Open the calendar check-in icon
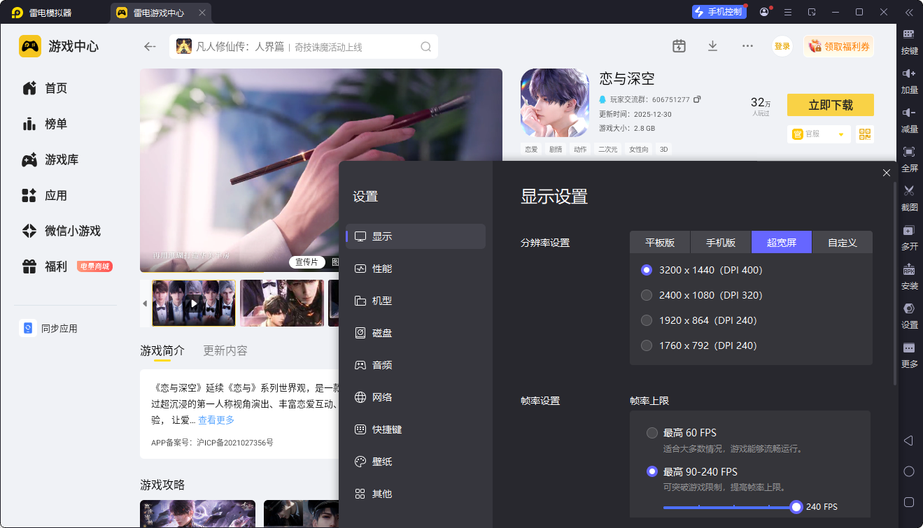Viewport: 923px width, 528px height. click(679, 46)
